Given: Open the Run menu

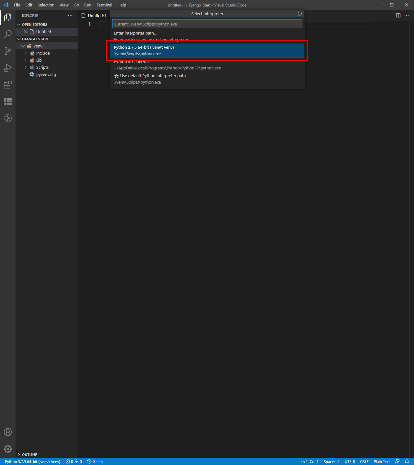Looking at the screenshot, I should (x=88, y=5).
